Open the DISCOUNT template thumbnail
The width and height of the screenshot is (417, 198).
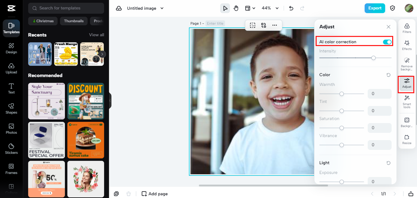tap(86, 101)
